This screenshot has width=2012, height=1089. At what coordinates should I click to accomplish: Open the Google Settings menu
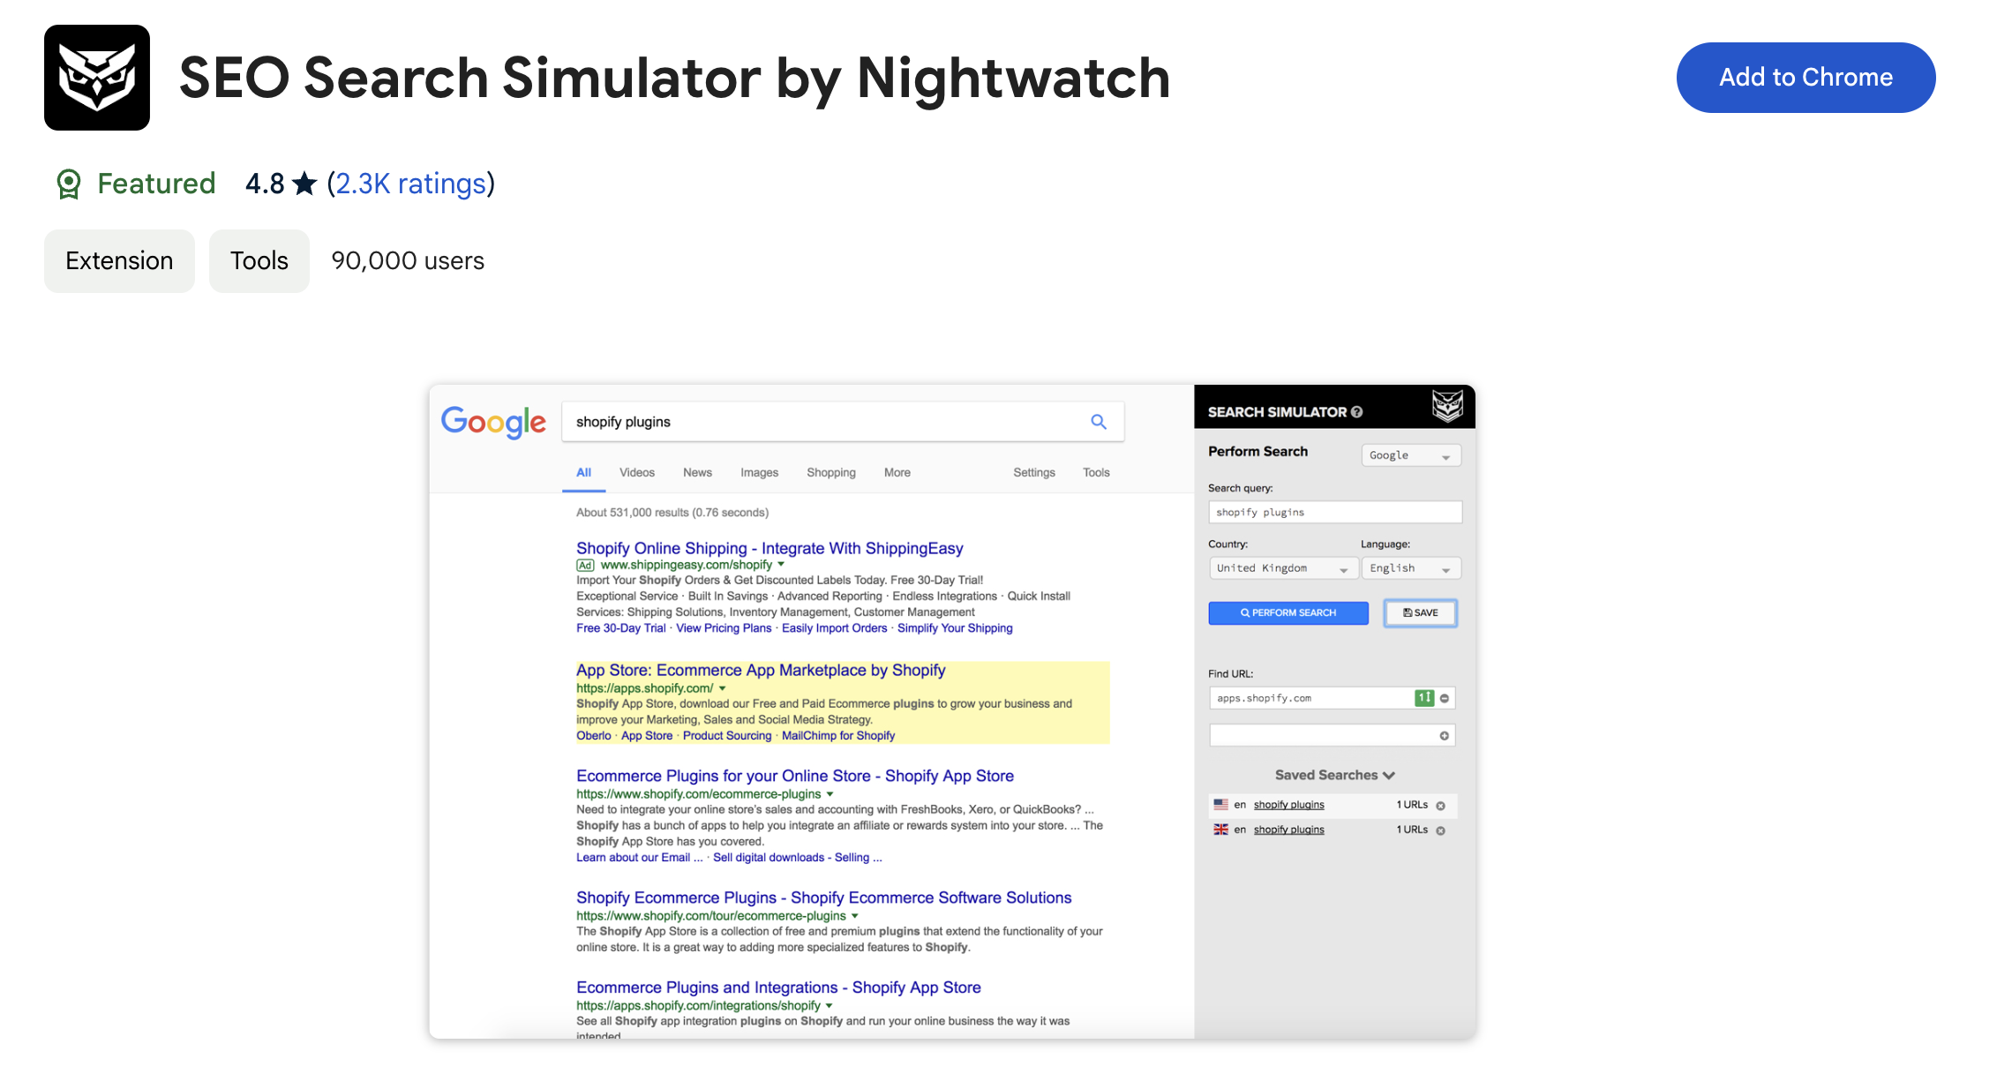(x=1034, y=473)
